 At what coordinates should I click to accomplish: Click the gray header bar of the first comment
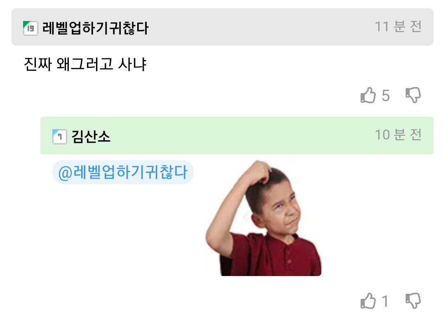(x=247, y=27)
